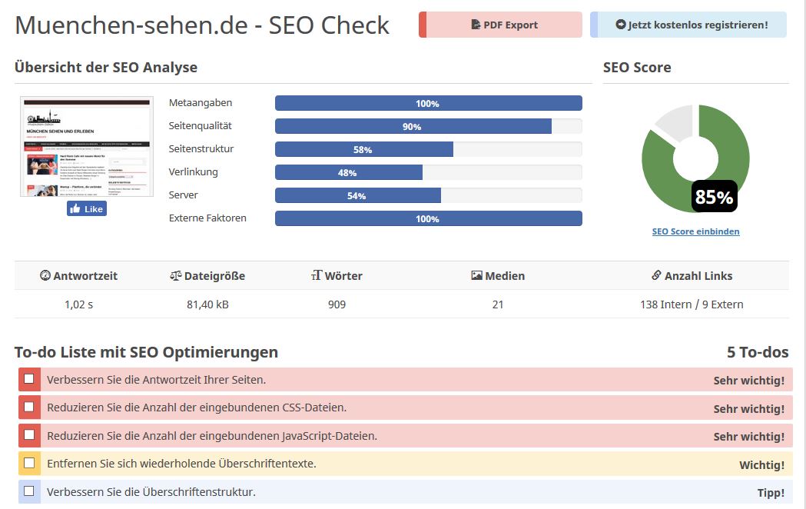Open the SEO Score einbinden link
The width and height of the screenshot is (806, 509).
695,231
